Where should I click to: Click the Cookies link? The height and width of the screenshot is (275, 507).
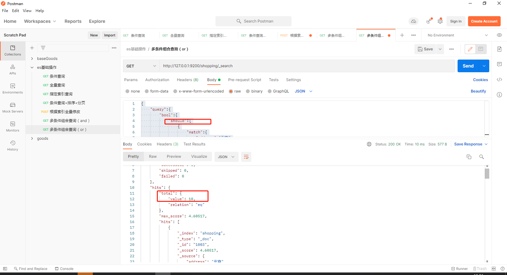click(x=480, y=80)
